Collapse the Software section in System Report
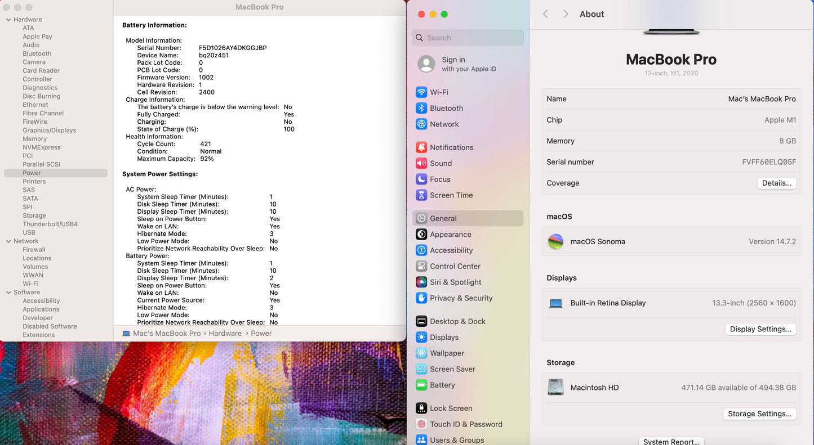 (x=8, y=293)
